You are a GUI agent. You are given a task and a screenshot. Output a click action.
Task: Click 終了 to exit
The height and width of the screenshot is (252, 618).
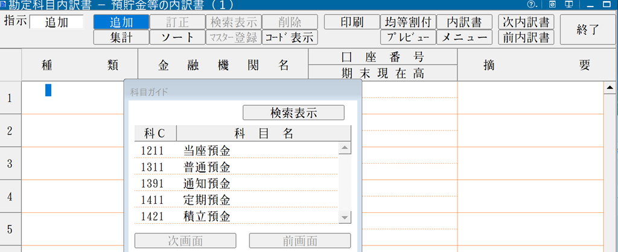point(587,30)
